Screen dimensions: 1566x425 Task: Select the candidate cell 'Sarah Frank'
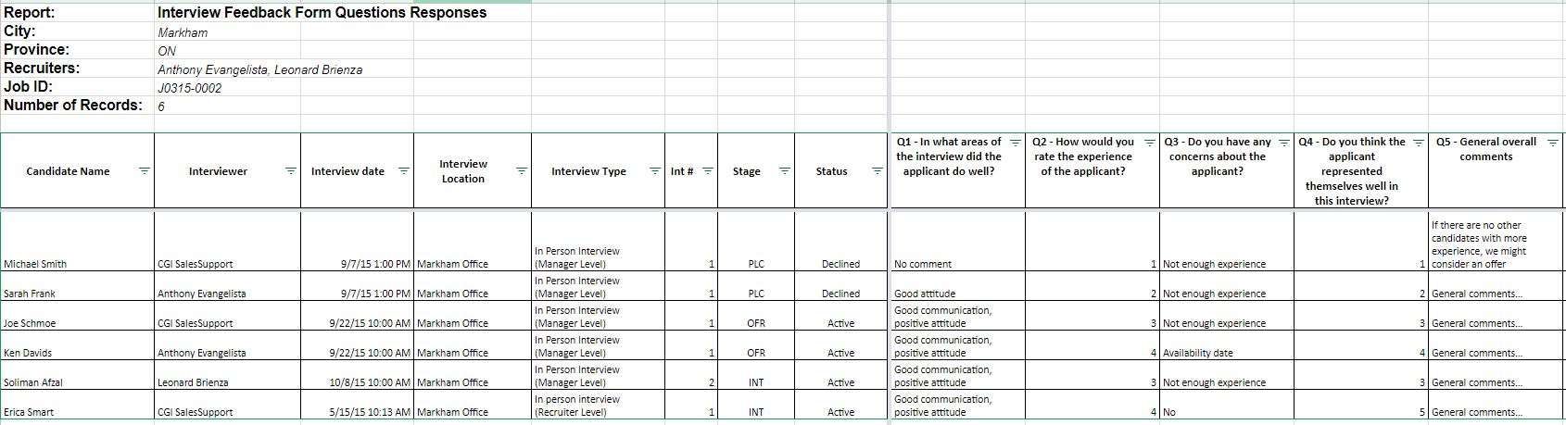(x=78, y=286)
